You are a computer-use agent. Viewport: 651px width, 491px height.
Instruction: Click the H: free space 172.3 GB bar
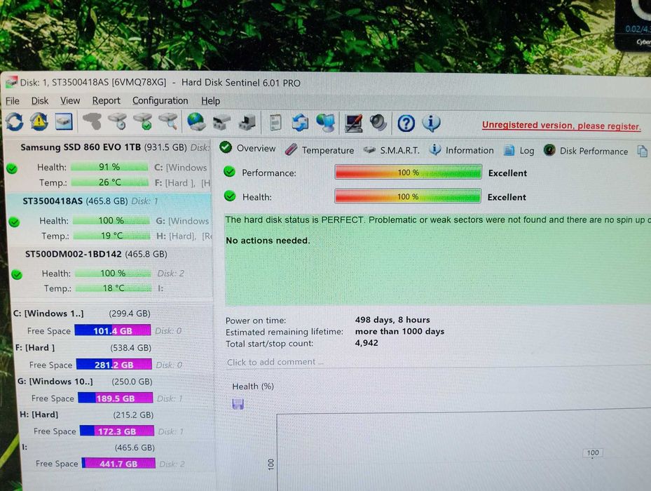coord(116,431)
